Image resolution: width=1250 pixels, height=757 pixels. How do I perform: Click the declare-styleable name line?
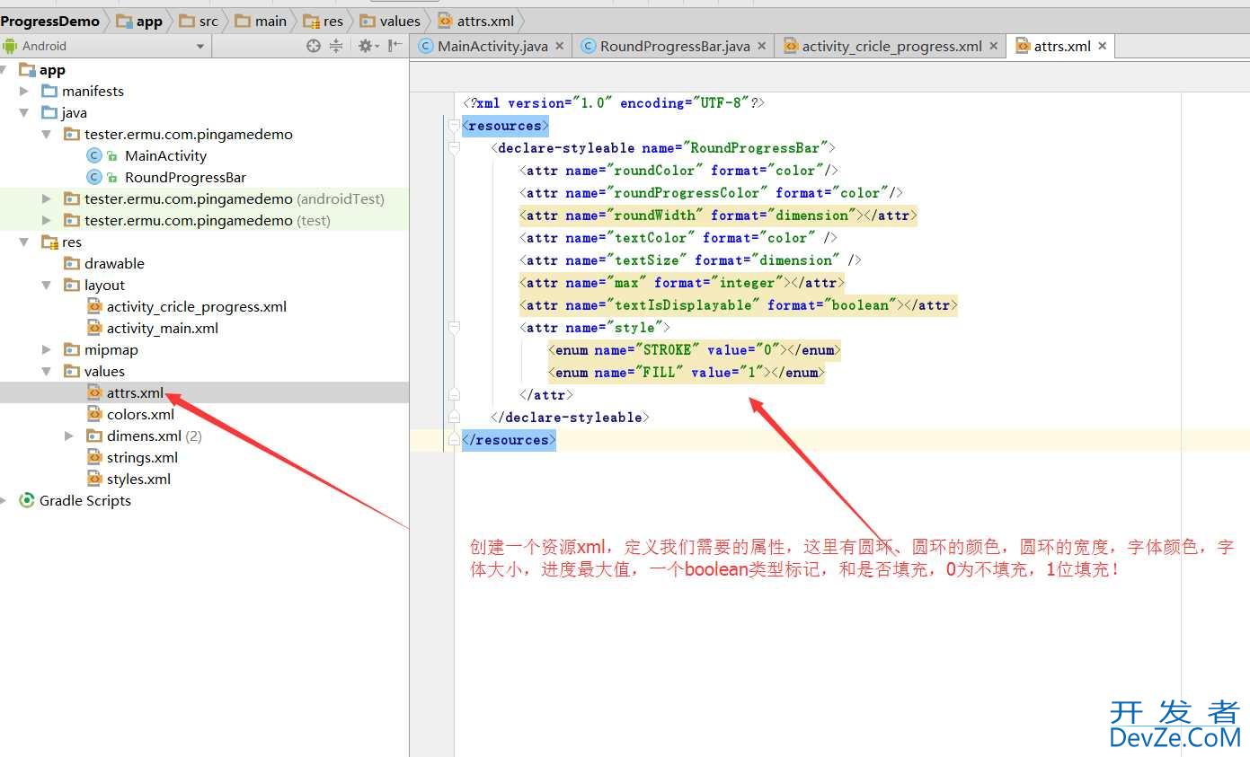(x=663, y=148)
